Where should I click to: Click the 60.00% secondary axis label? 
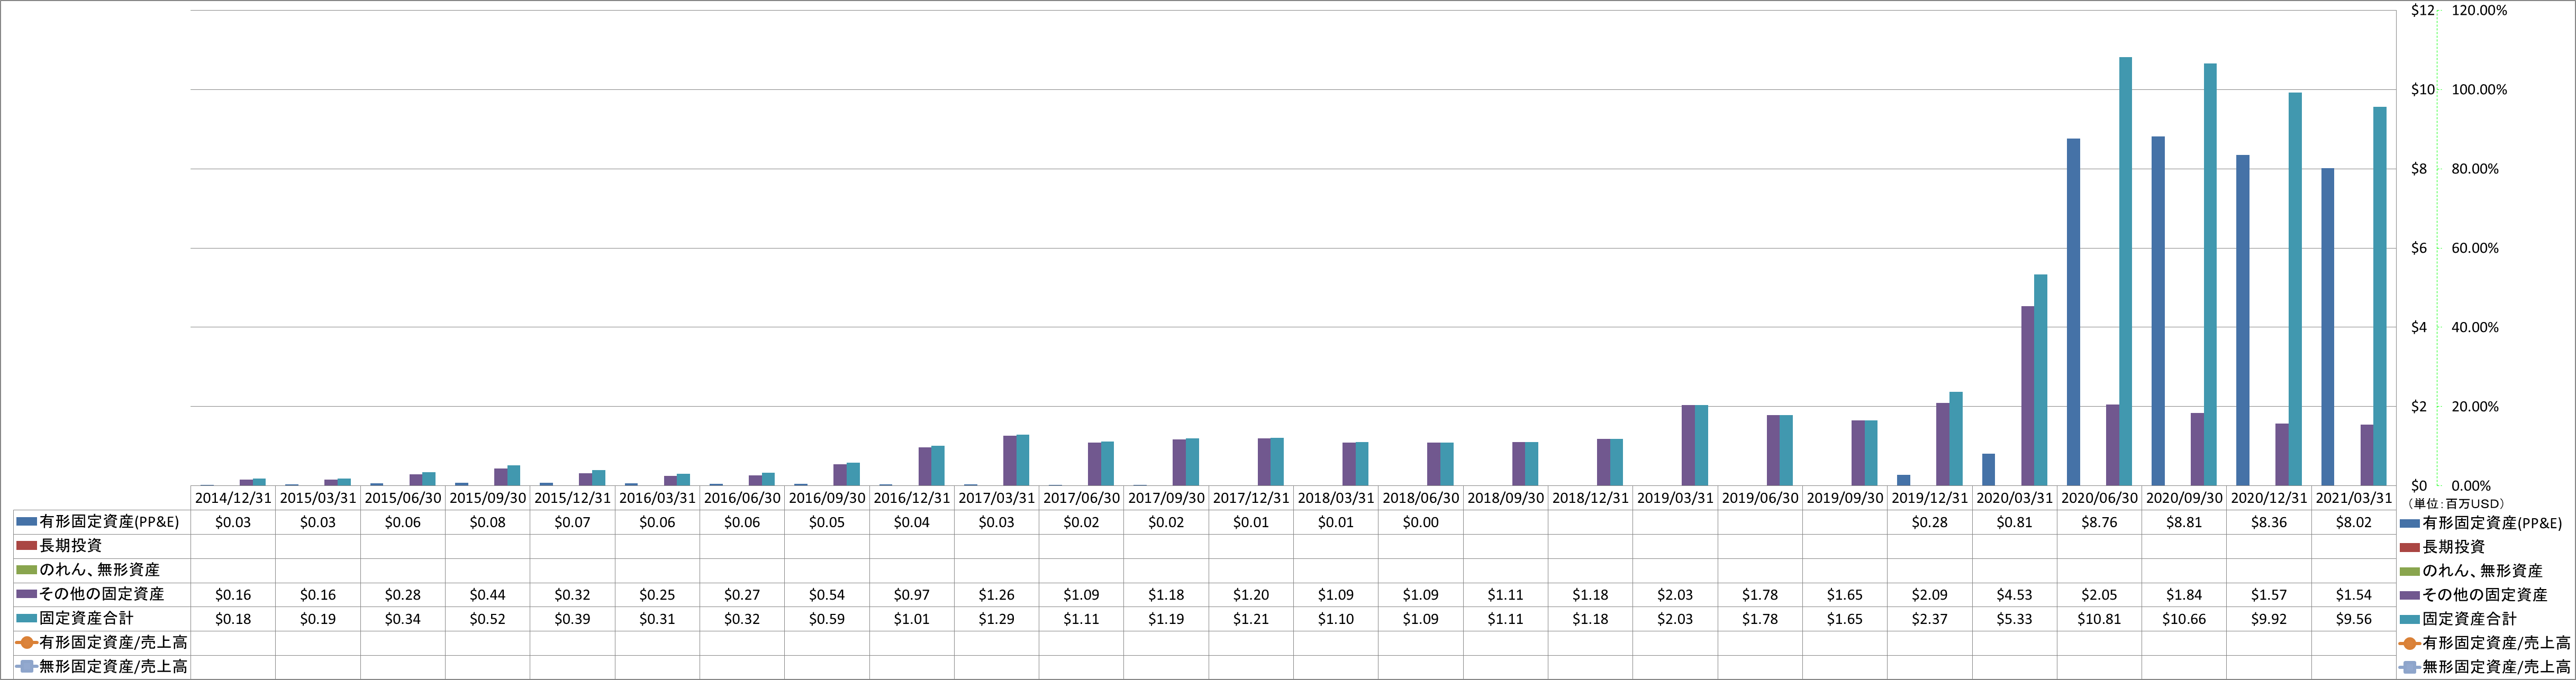pos(2475,249)
